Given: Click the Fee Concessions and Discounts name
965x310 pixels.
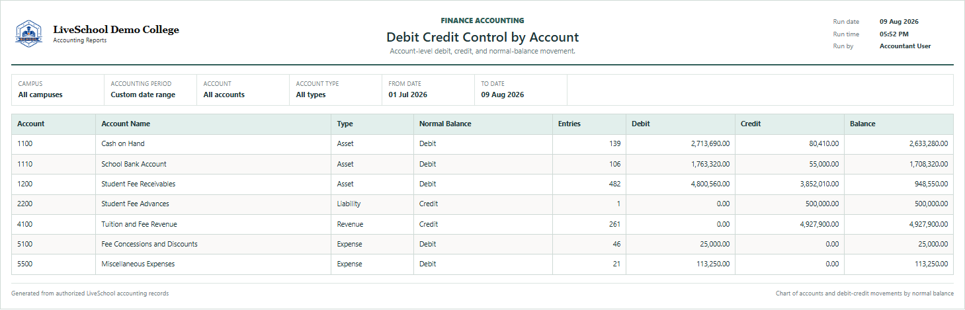Looking at the screenshot, I should pos(149,244).
